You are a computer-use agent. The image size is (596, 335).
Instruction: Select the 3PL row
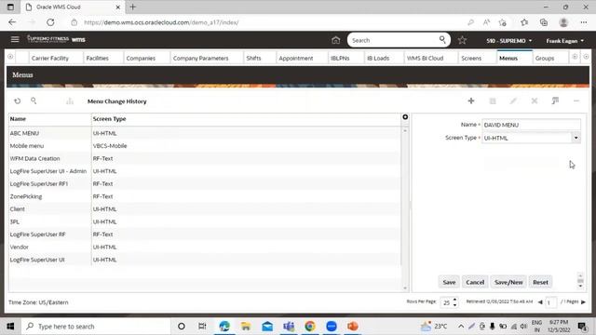coord(205,221)
